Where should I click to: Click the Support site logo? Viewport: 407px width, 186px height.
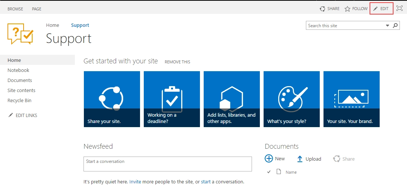tap(21, 34)
